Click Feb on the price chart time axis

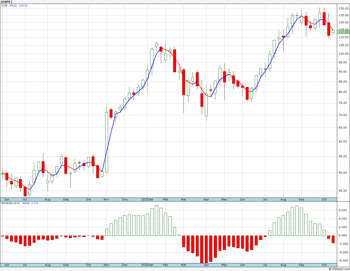pyautogui.click(x=165, y=199)
